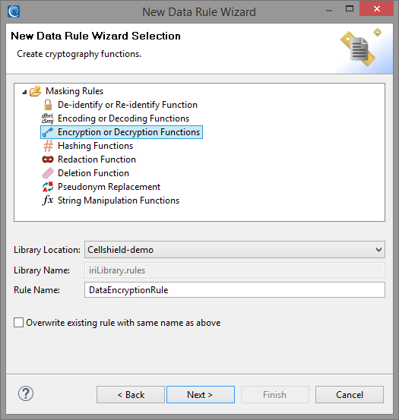Open help via the question mark icon
Image resolution: width=399 pixels, height=420 pixels.
tap(26, 393)
